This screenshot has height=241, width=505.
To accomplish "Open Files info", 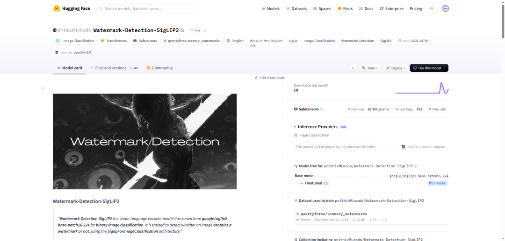I will tap(437, 109).
